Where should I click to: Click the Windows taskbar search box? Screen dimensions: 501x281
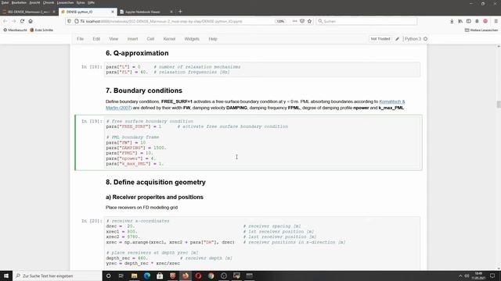pyautogui.click(x=57, y=276)
